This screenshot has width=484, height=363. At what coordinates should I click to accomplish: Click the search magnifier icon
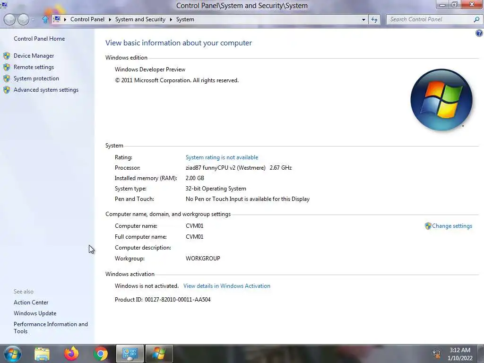476,19
